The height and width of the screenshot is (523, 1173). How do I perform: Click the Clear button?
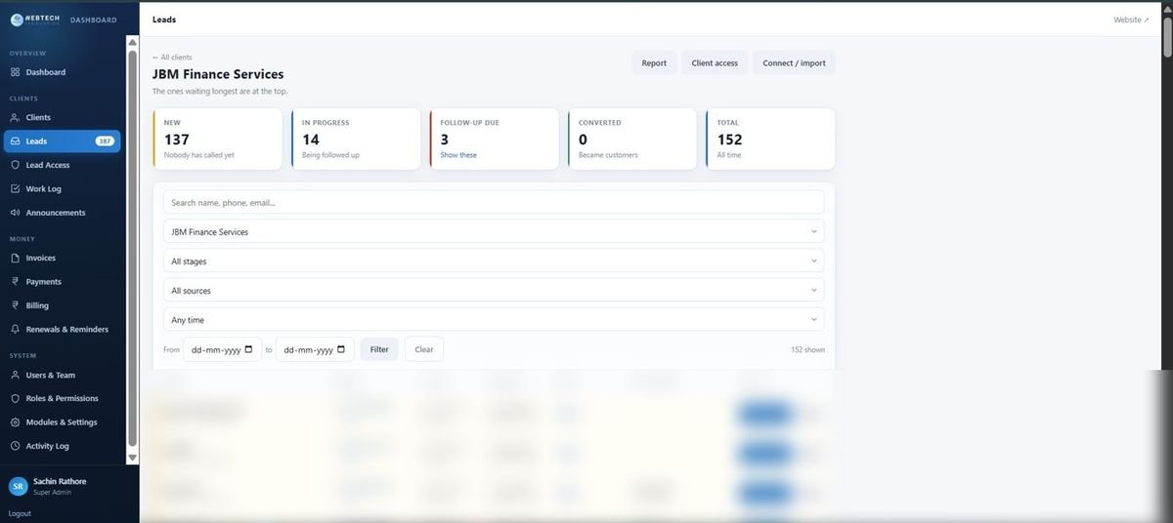click(424, 349)
